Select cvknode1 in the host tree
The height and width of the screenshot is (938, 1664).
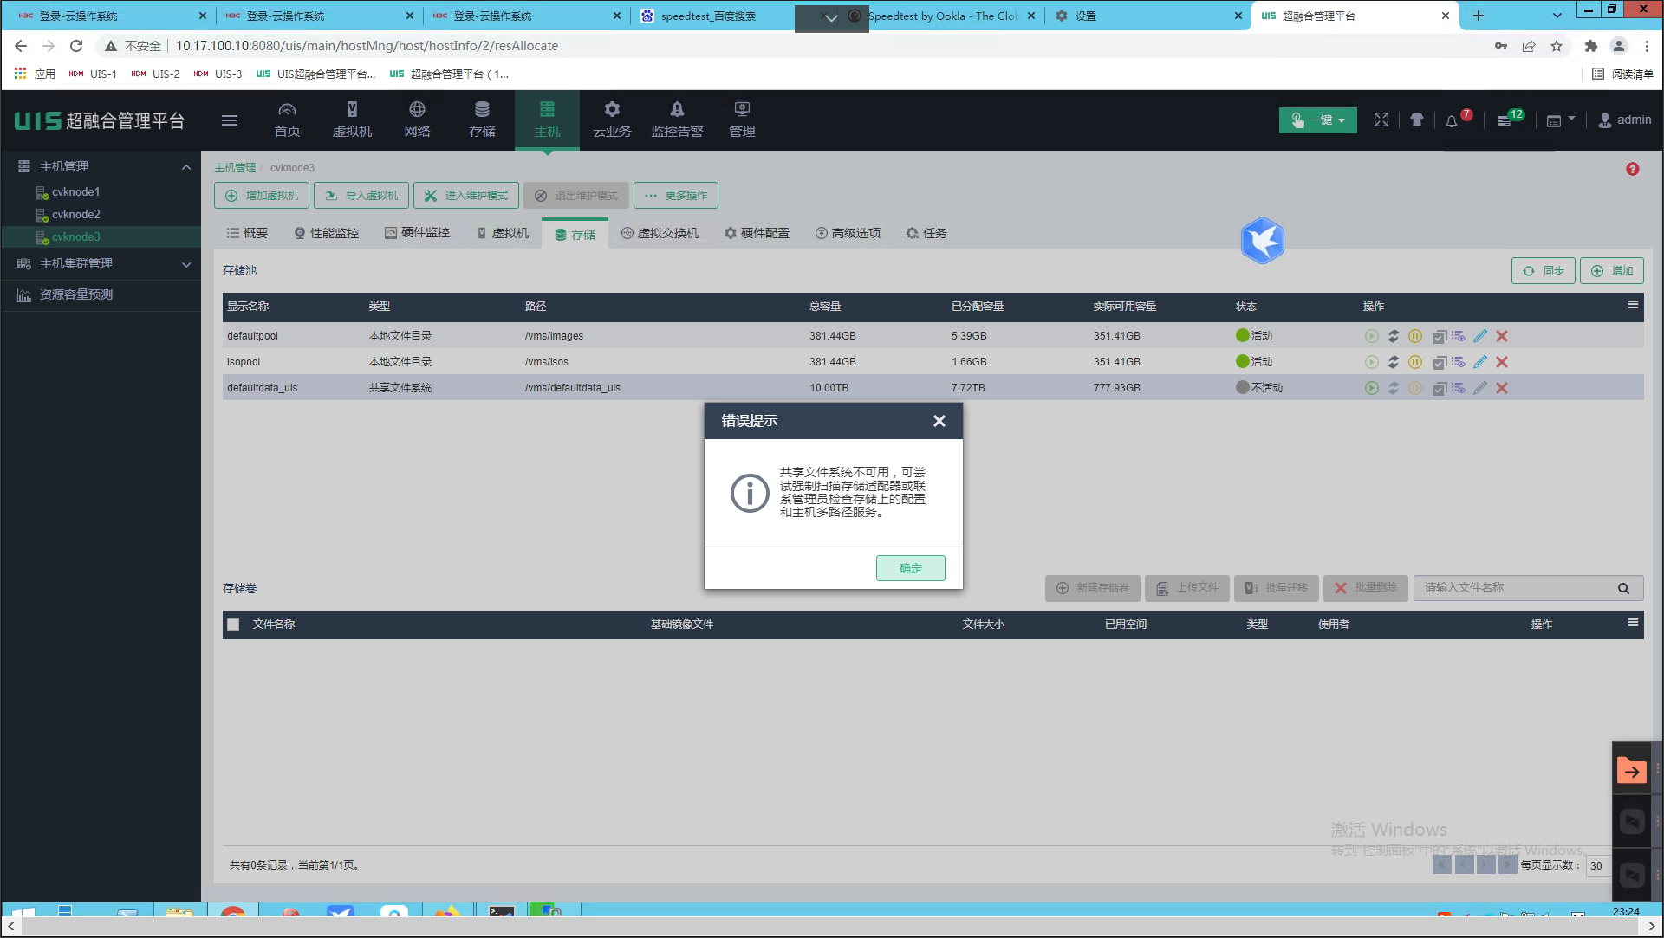(x=76, y=192)
